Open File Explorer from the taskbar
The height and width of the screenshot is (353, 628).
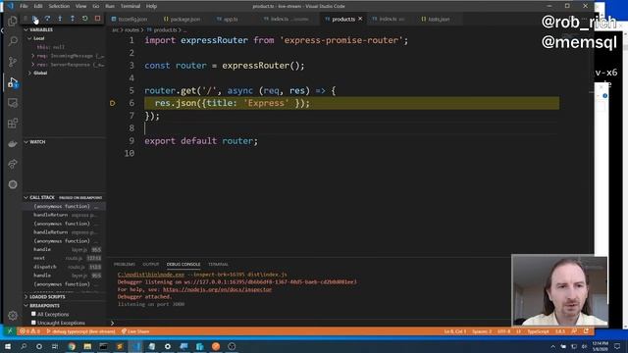click(87, 346)
